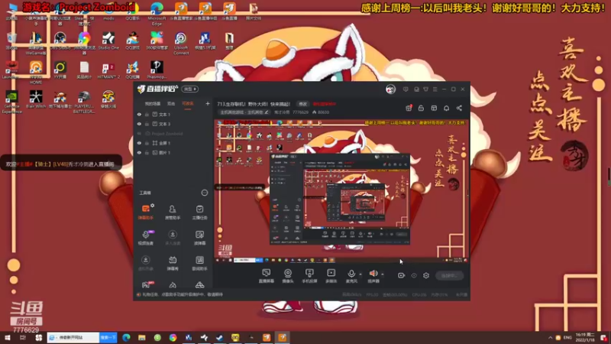Image resolution: width=611 pixels, height=344 pixels.
Task: Toggle visibility of 全屏 1 layer
Action: point(139,143)
